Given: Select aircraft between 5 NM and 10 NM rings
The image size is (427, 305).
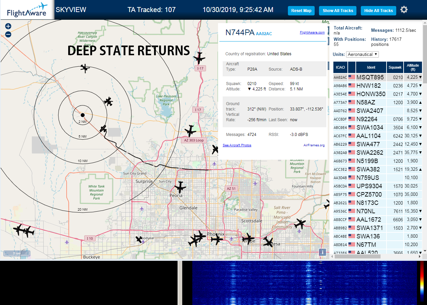Looking at the screenshot, I should [108, 101].
